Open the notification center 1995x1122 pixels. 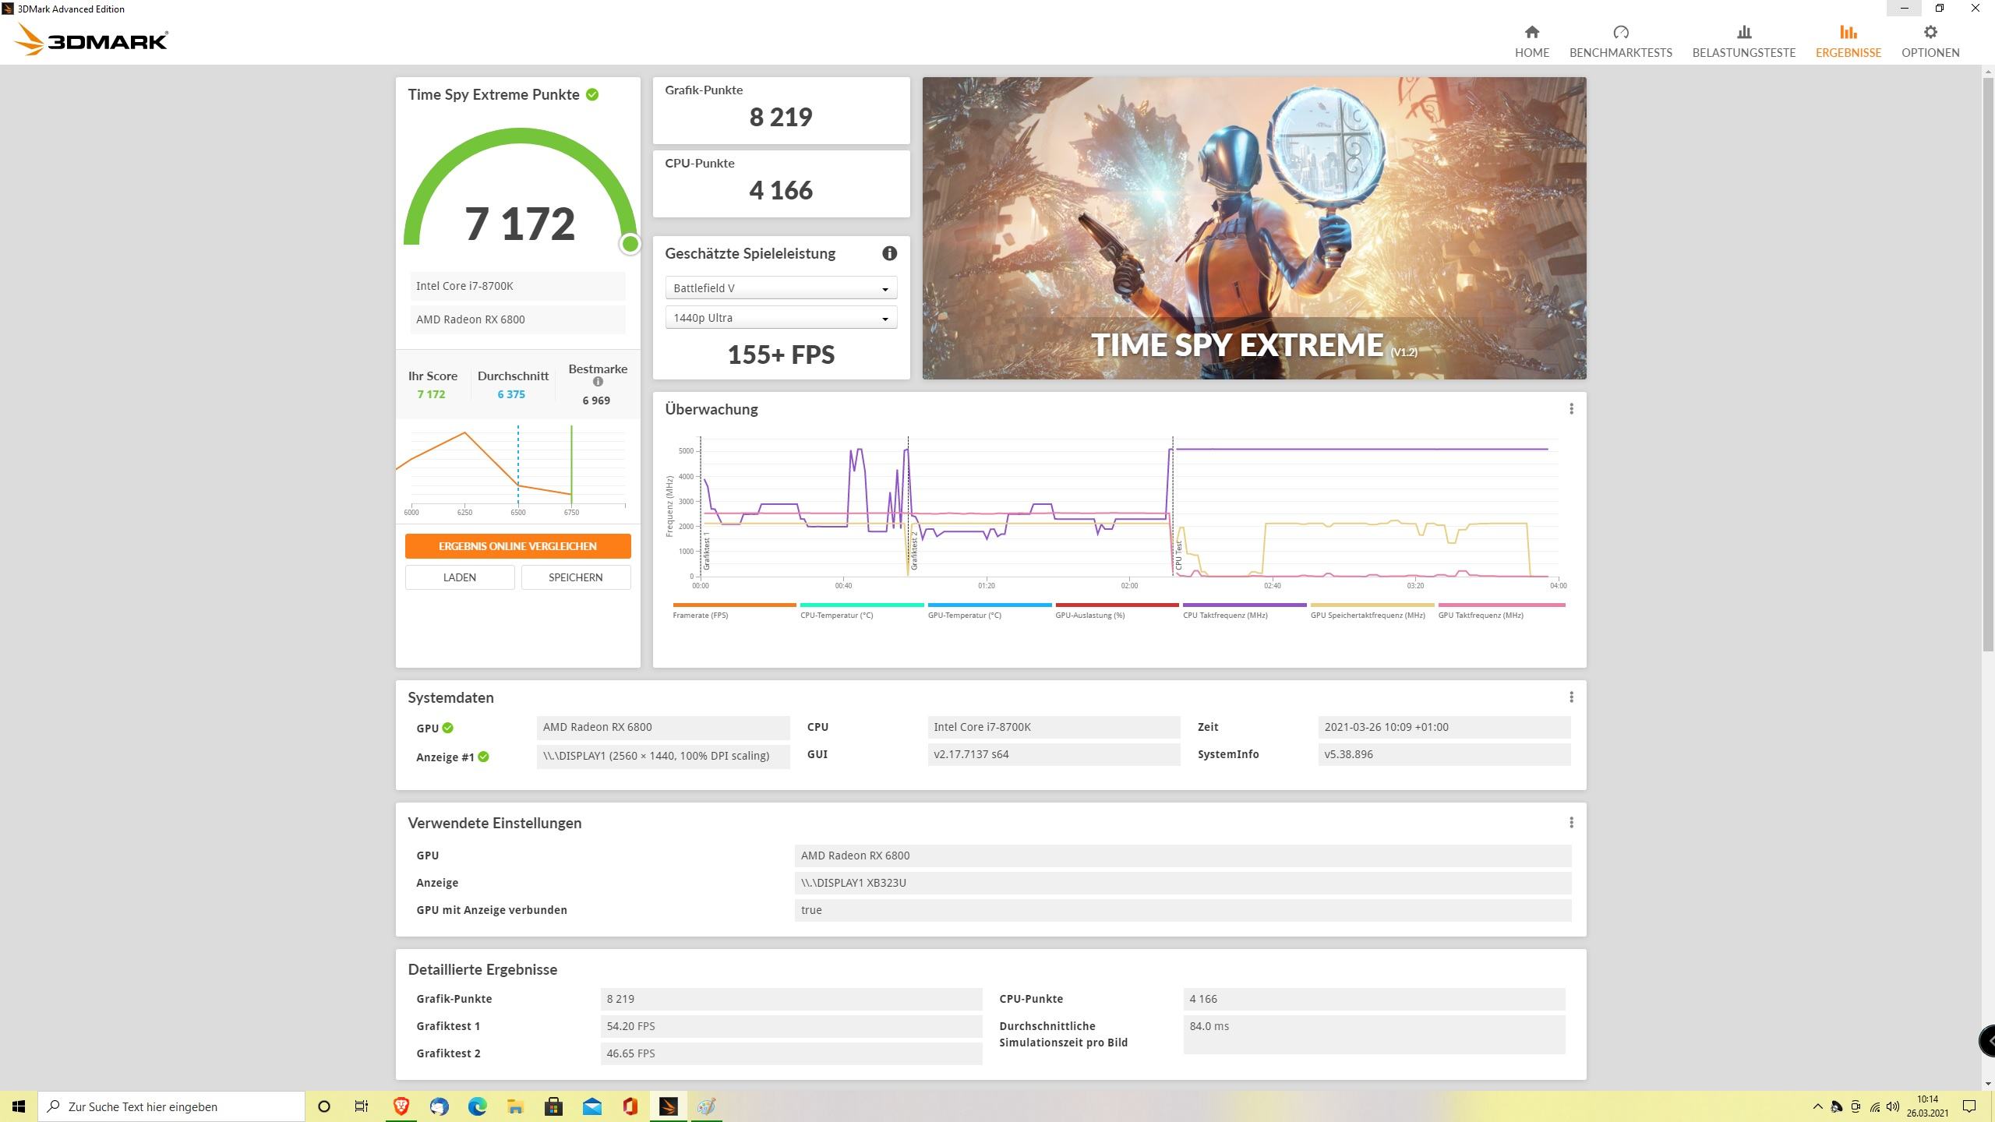[x=1969, y=1106]
